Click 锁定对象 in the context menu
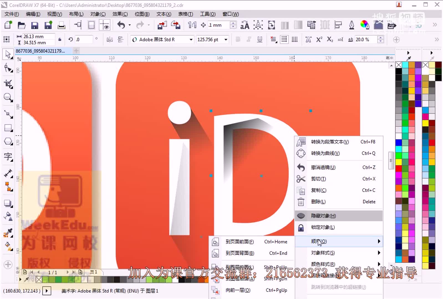This screenshot has height=299, width=443. [x=323, y=227]
